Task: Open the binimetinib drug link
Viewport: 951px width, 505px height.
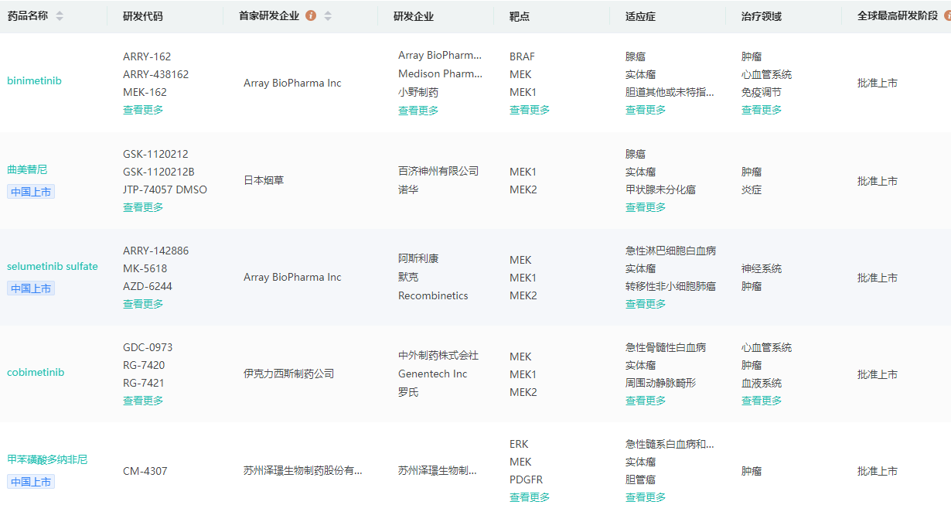Action: [x=35, y=81]
